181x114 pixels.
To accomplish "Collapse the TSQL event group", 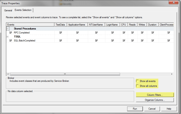I will click(x=7, y=37).
